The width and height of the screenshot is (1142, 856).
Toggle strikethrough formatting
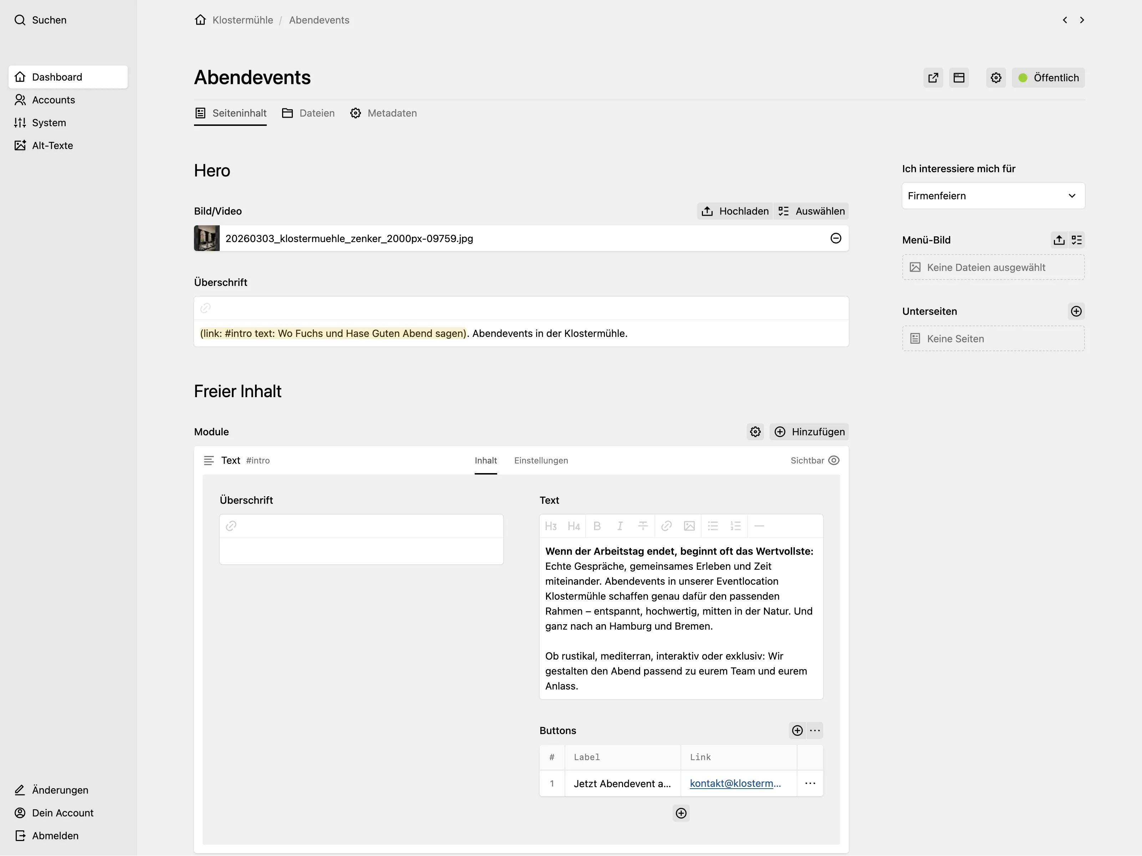643,526
